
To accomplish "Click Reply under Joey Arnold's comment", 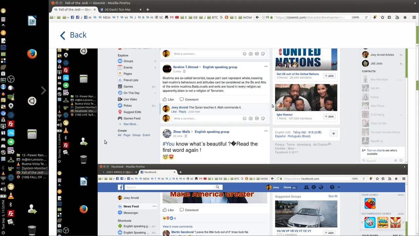I will pos(183,112).
